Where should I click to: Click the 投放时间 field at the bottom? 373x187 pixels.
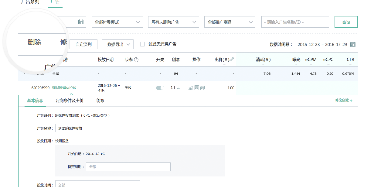[x=98, y=184]
